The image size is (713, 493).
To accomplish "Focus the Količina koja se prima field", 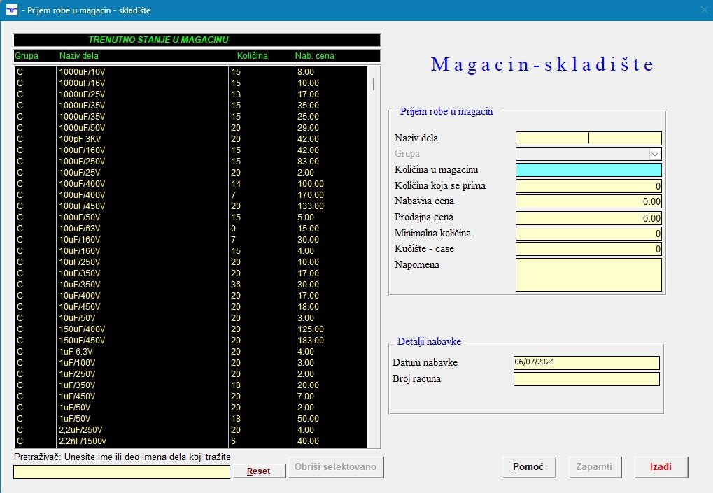I will [x=588, y=186].
